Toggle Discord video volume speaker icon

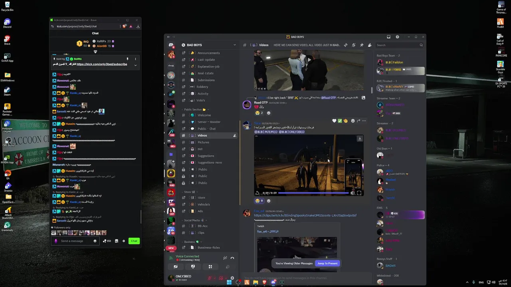click(353, 193)
